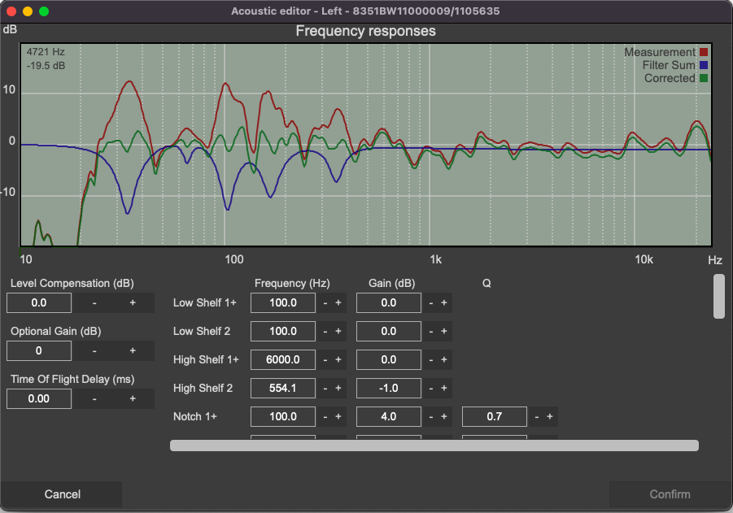Decrease High Shelf 2 frequency
This screenshot has height=513, width=733.
pyautogui.click(x=325, y=389)
